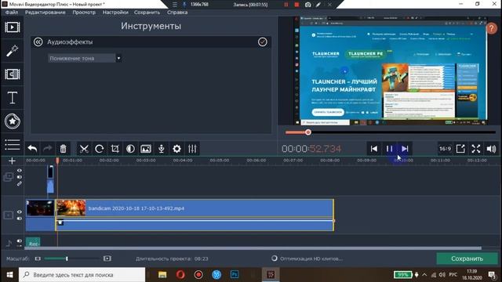The width and height of the screenshot is (502, 282).
Task: Rotate the selected clip
Action: click(x=100, y=149)
